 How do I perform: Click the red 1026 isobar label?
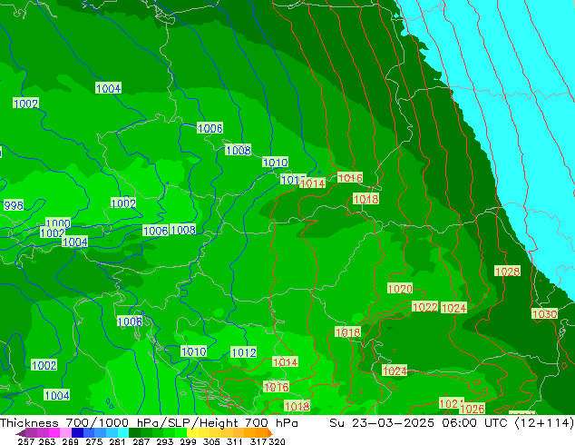pyautogui.click(x=473, y=409)
